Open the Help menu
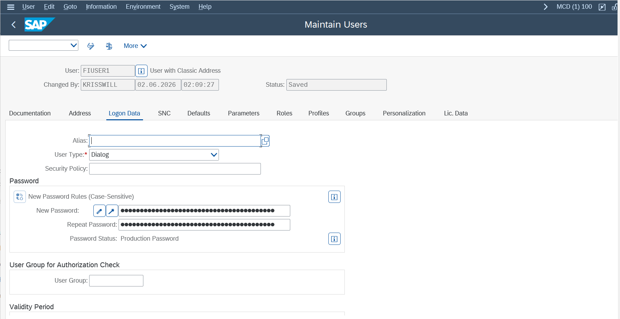Viewport: 620px width, 319px height. 205,7
